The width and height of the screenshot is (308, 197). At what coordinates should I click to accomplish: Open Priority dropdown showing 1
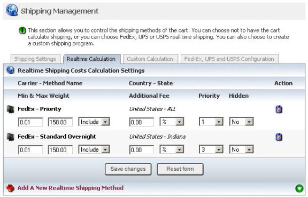point(211,122)
